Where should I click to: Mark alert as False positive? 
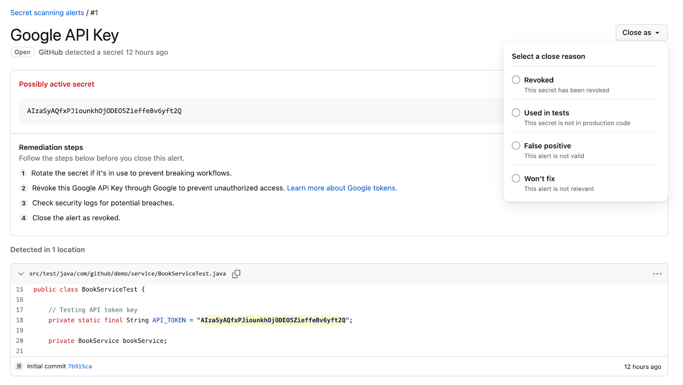pyautogui.click(x=516, y=146)
